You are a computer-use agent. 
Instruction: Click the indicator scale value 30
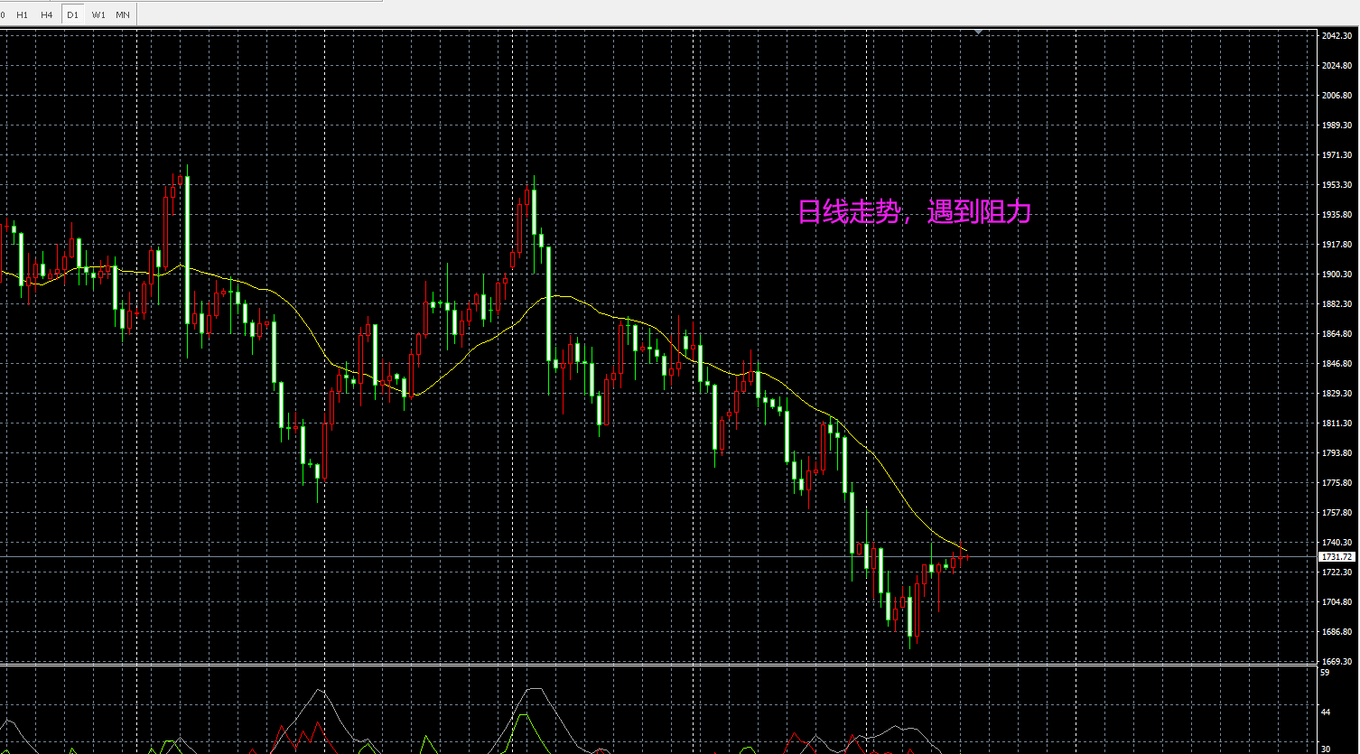1325,749
